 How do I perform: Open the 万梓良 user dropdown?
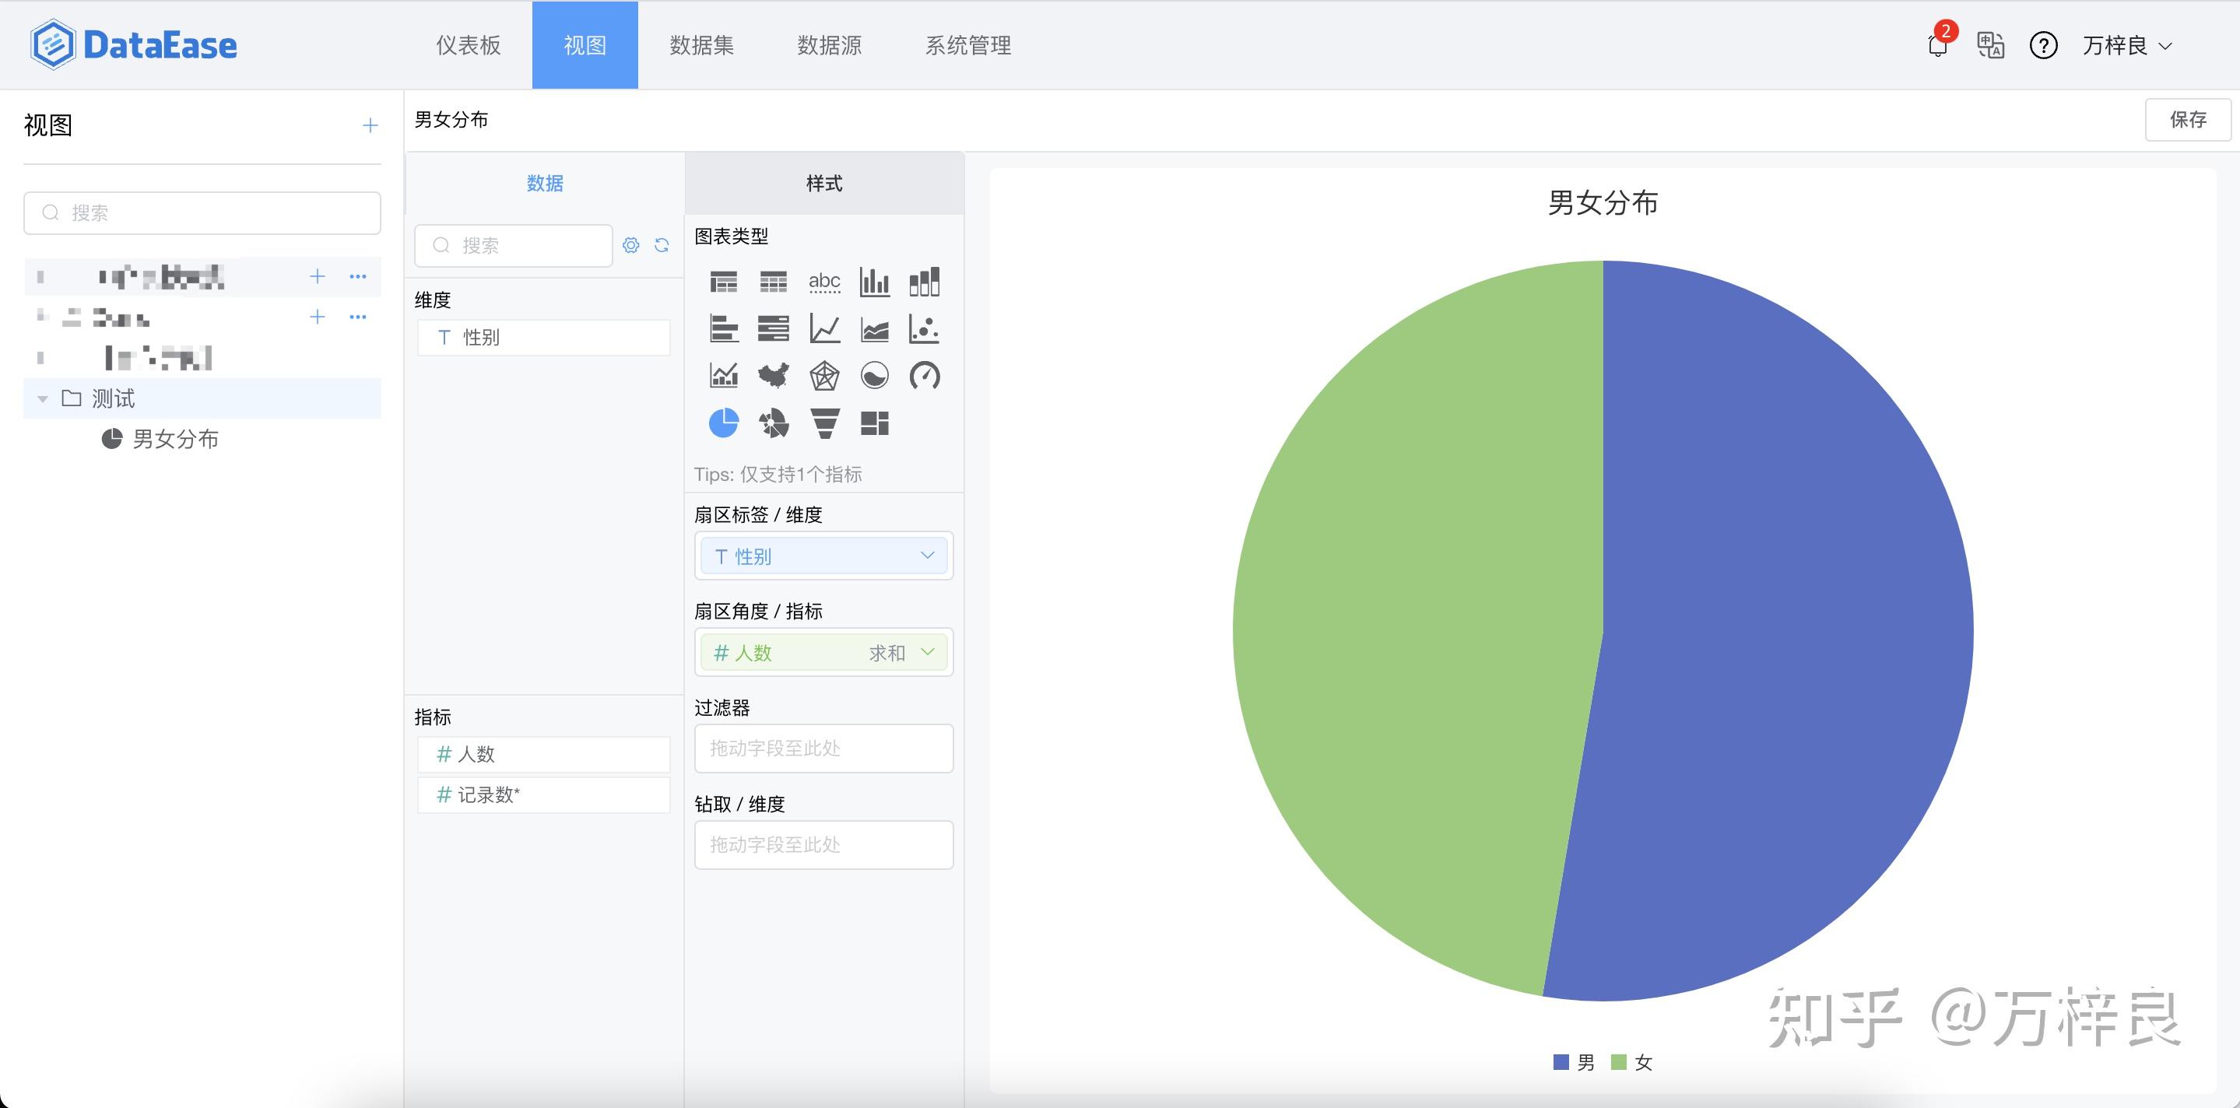pyautogui.click(x=2127, y=45)
